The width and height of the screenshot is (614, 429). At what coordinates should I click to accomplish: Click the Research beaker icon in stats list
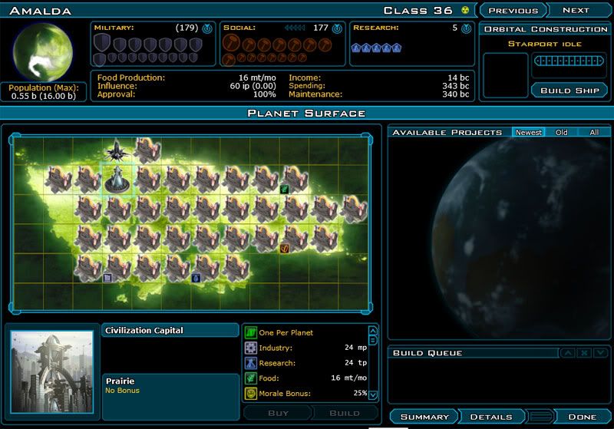[x=251, y=363]
